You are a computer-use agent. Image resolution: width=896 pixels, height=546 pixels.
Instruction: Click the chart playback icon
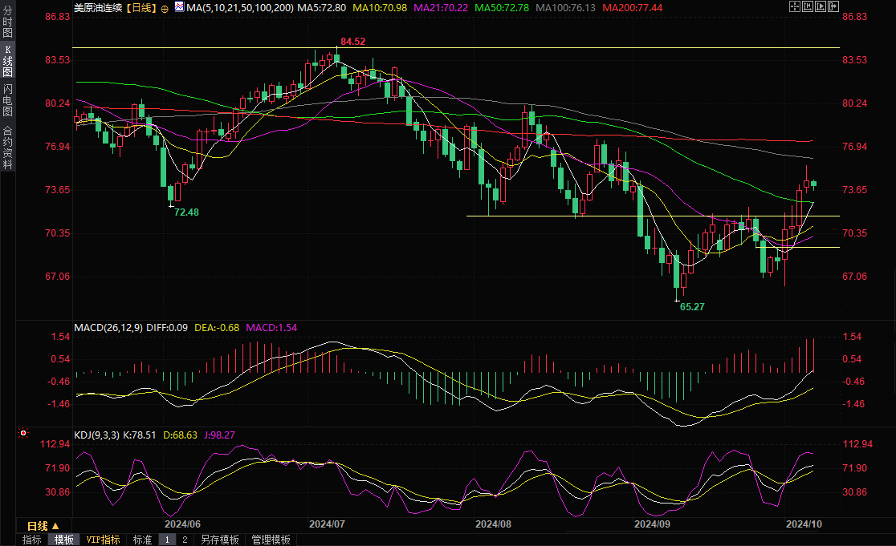tap(820, 6)
